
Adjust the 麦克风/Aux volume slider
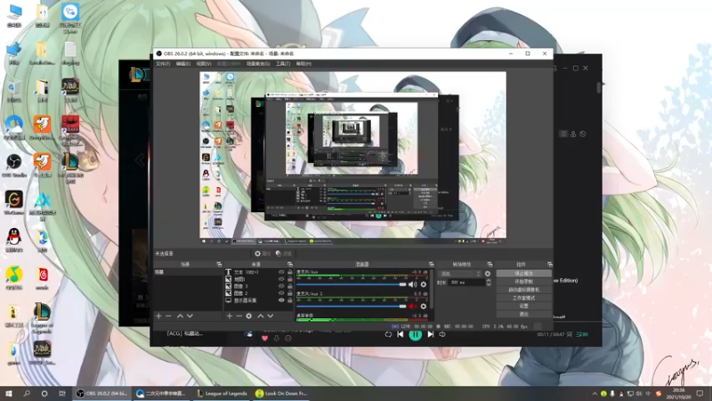[351, 284]
